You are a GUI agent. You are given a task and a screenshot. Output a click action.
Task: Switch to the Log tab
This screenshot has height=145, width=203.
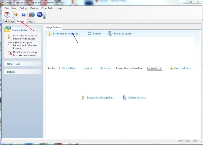pyautogui.click(x=30, y=21)
